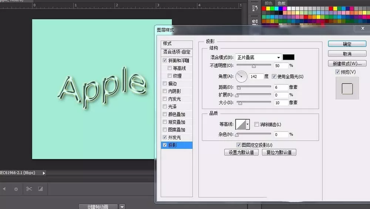The height and width of the screenshot is (209, 370).
Task: Open dropdown arrow beside 创建帧动画
Action: tap(122, 207)
